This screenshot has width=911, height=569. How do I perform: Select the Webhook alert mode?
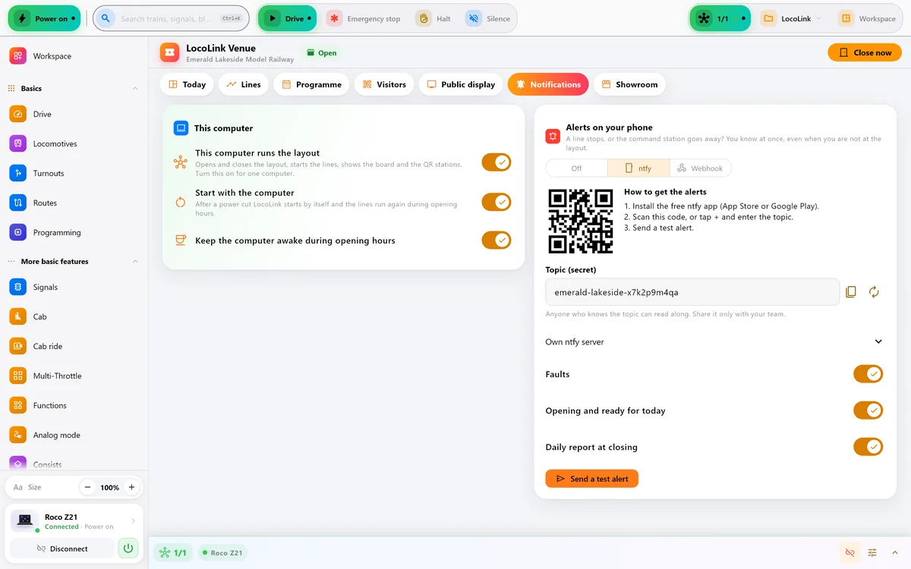(700, 168)
